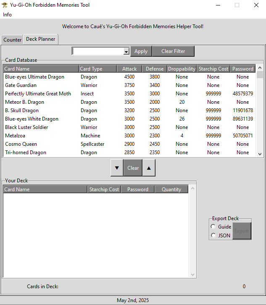The height and width of the screenshot is (305, 266).
Task: Click password 50705071
Action: (x=243, y=136)
